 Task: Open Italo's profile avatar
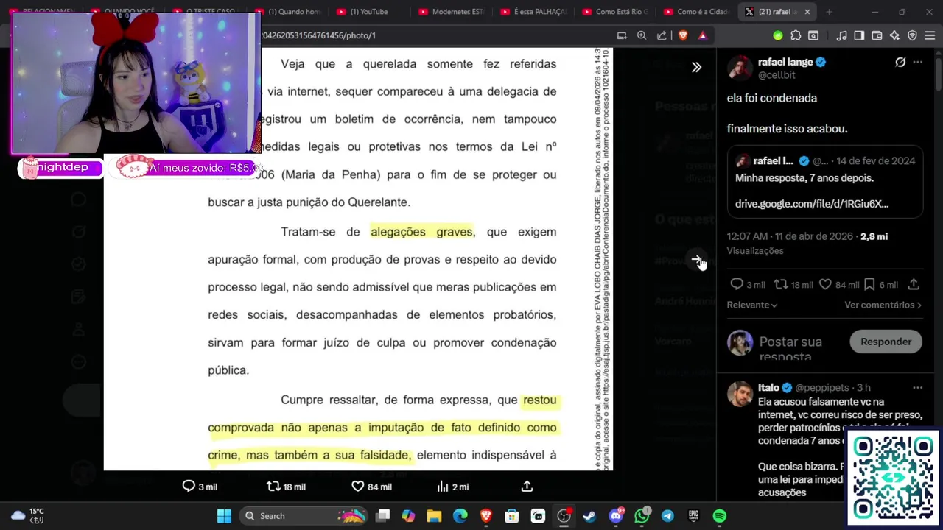740,394
